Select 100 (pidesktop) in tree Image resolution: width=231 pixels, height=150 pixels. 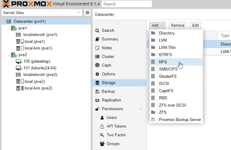[46, 61]
